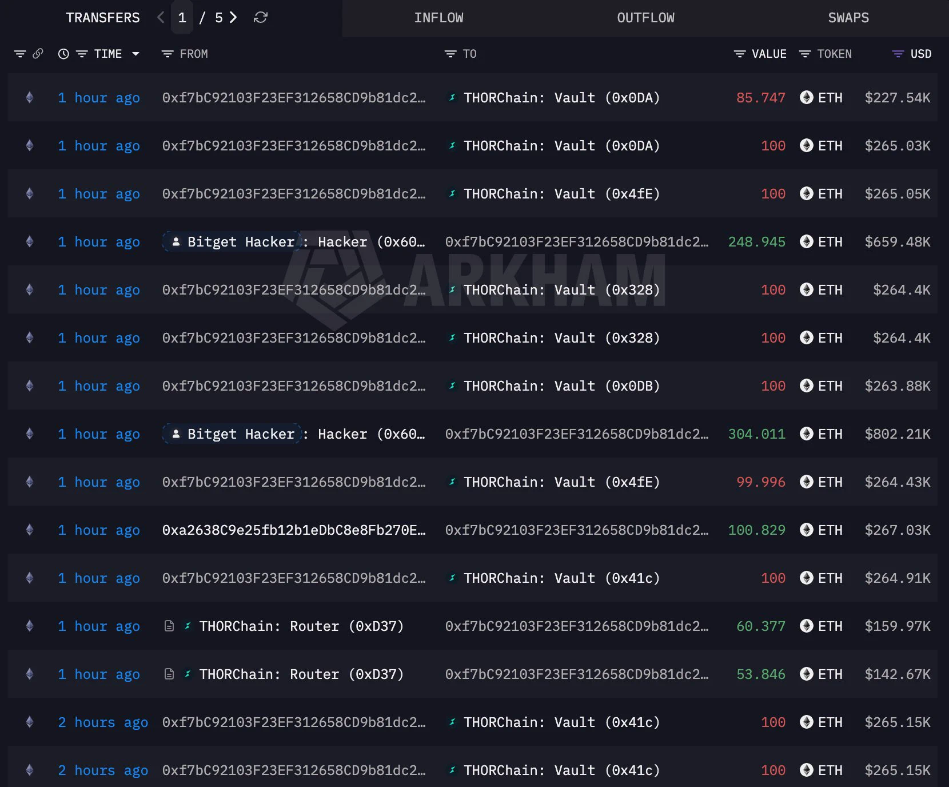Open the leftmost filter icon in header
The width and height of the screenshot is (949, 787).
20,54
